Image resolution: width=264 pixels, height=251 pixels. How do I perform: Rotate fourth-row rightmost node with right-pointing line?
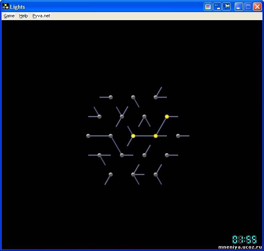(x=167, y=155)
